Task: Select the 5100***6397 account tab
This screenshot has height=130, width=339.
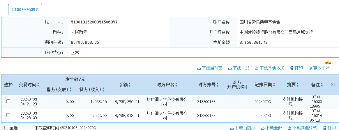Action: click(x=25, y=10)
